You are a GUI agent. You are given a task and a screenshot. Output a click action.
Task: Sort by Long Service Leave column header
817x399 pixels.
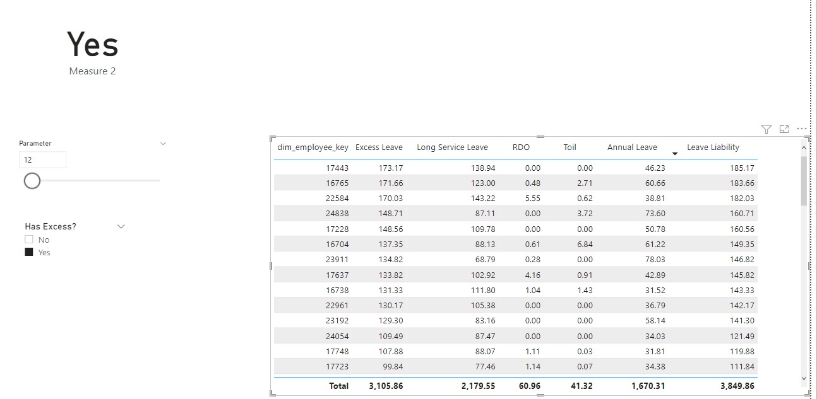pyautogui.click(x=452, y=147)
